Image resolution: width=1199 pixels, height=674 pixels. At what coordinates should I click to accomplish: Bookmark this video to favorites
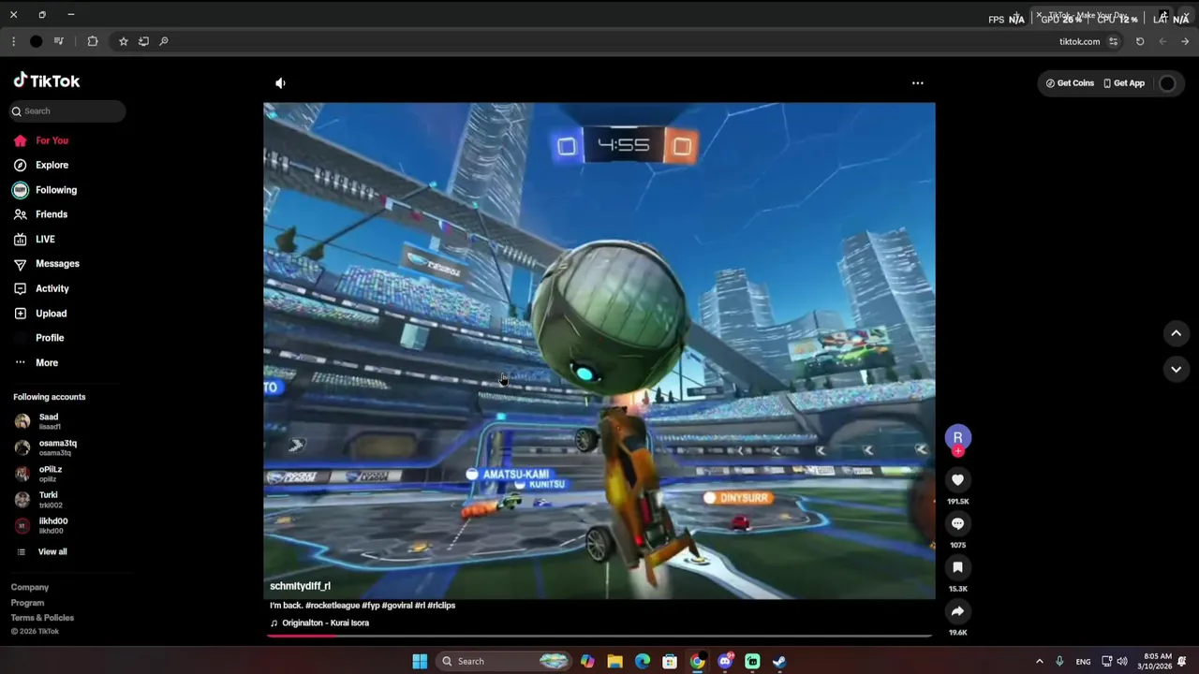(957, 567)
